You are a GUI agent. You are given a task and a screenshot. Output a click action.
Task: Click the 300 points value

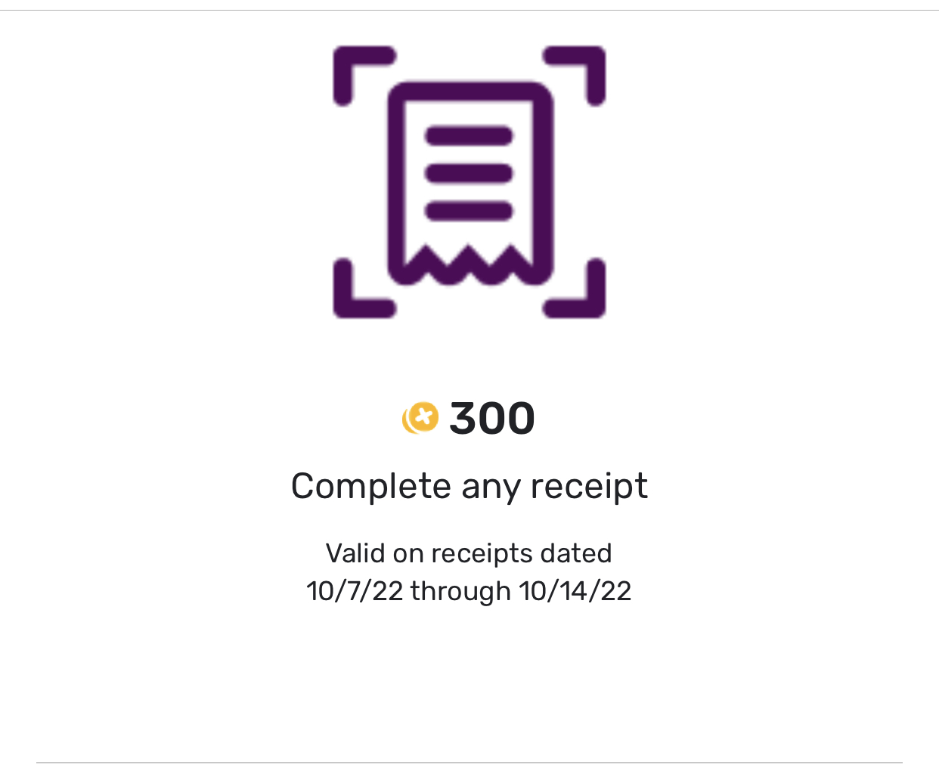click(x=491, y=417)
